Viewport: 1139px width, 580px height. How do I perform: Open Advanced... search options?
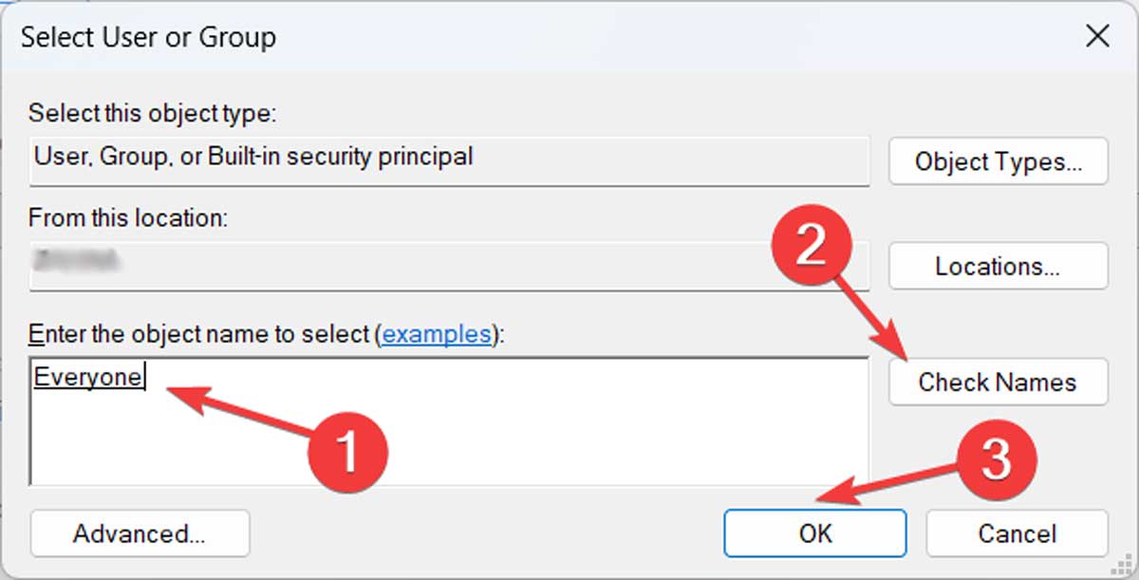[x=140, y=533]
